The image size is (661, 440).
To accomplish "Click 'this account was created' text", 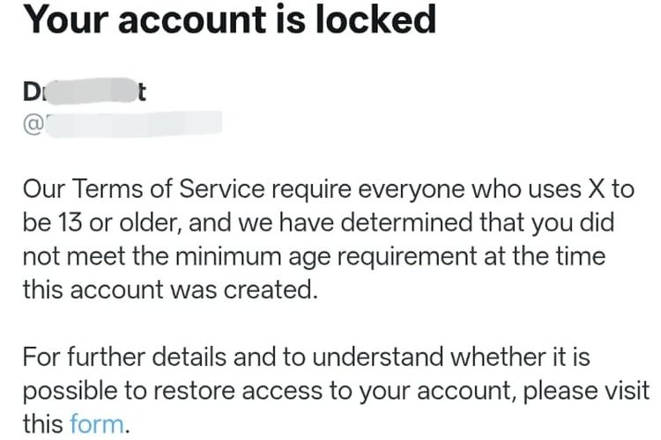I will tap(168, 289).
